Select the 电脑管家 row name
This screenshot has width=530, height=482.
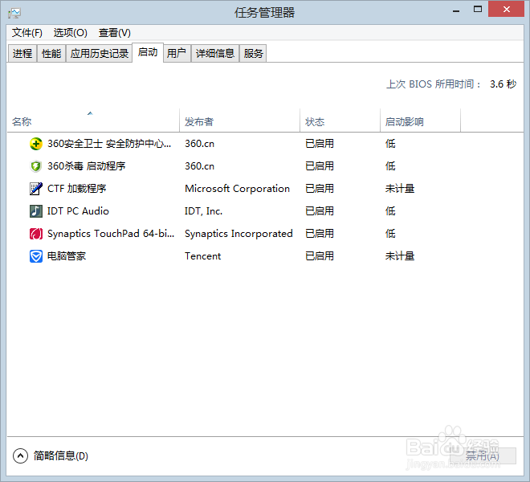67,256
